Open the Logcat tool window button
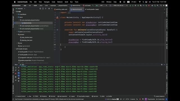 (72, 96)
